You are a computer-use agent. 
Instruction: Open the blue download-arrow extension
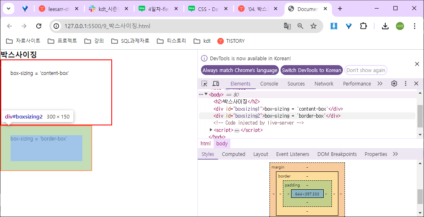pos(334,26)
